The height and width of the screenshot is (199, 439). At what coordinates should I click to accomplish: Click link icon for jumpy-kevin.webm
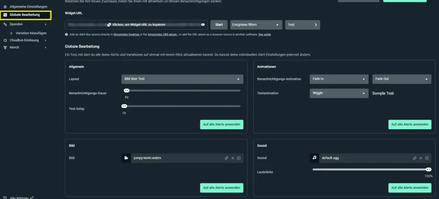click(x=226, y=158)
